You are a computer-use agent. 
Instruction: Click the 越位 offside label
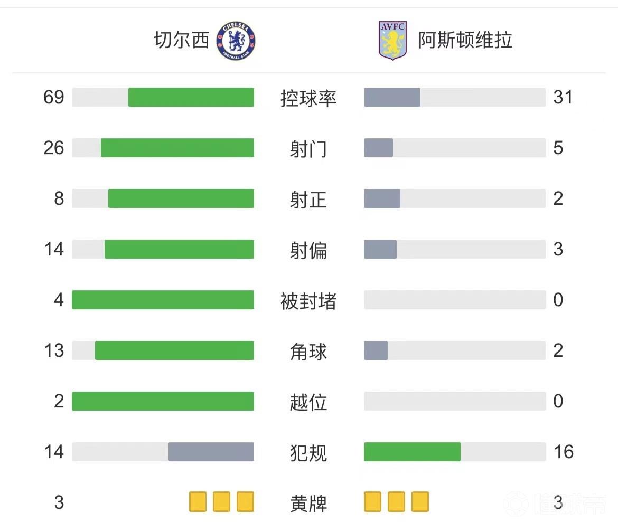[x=308, y=402]
